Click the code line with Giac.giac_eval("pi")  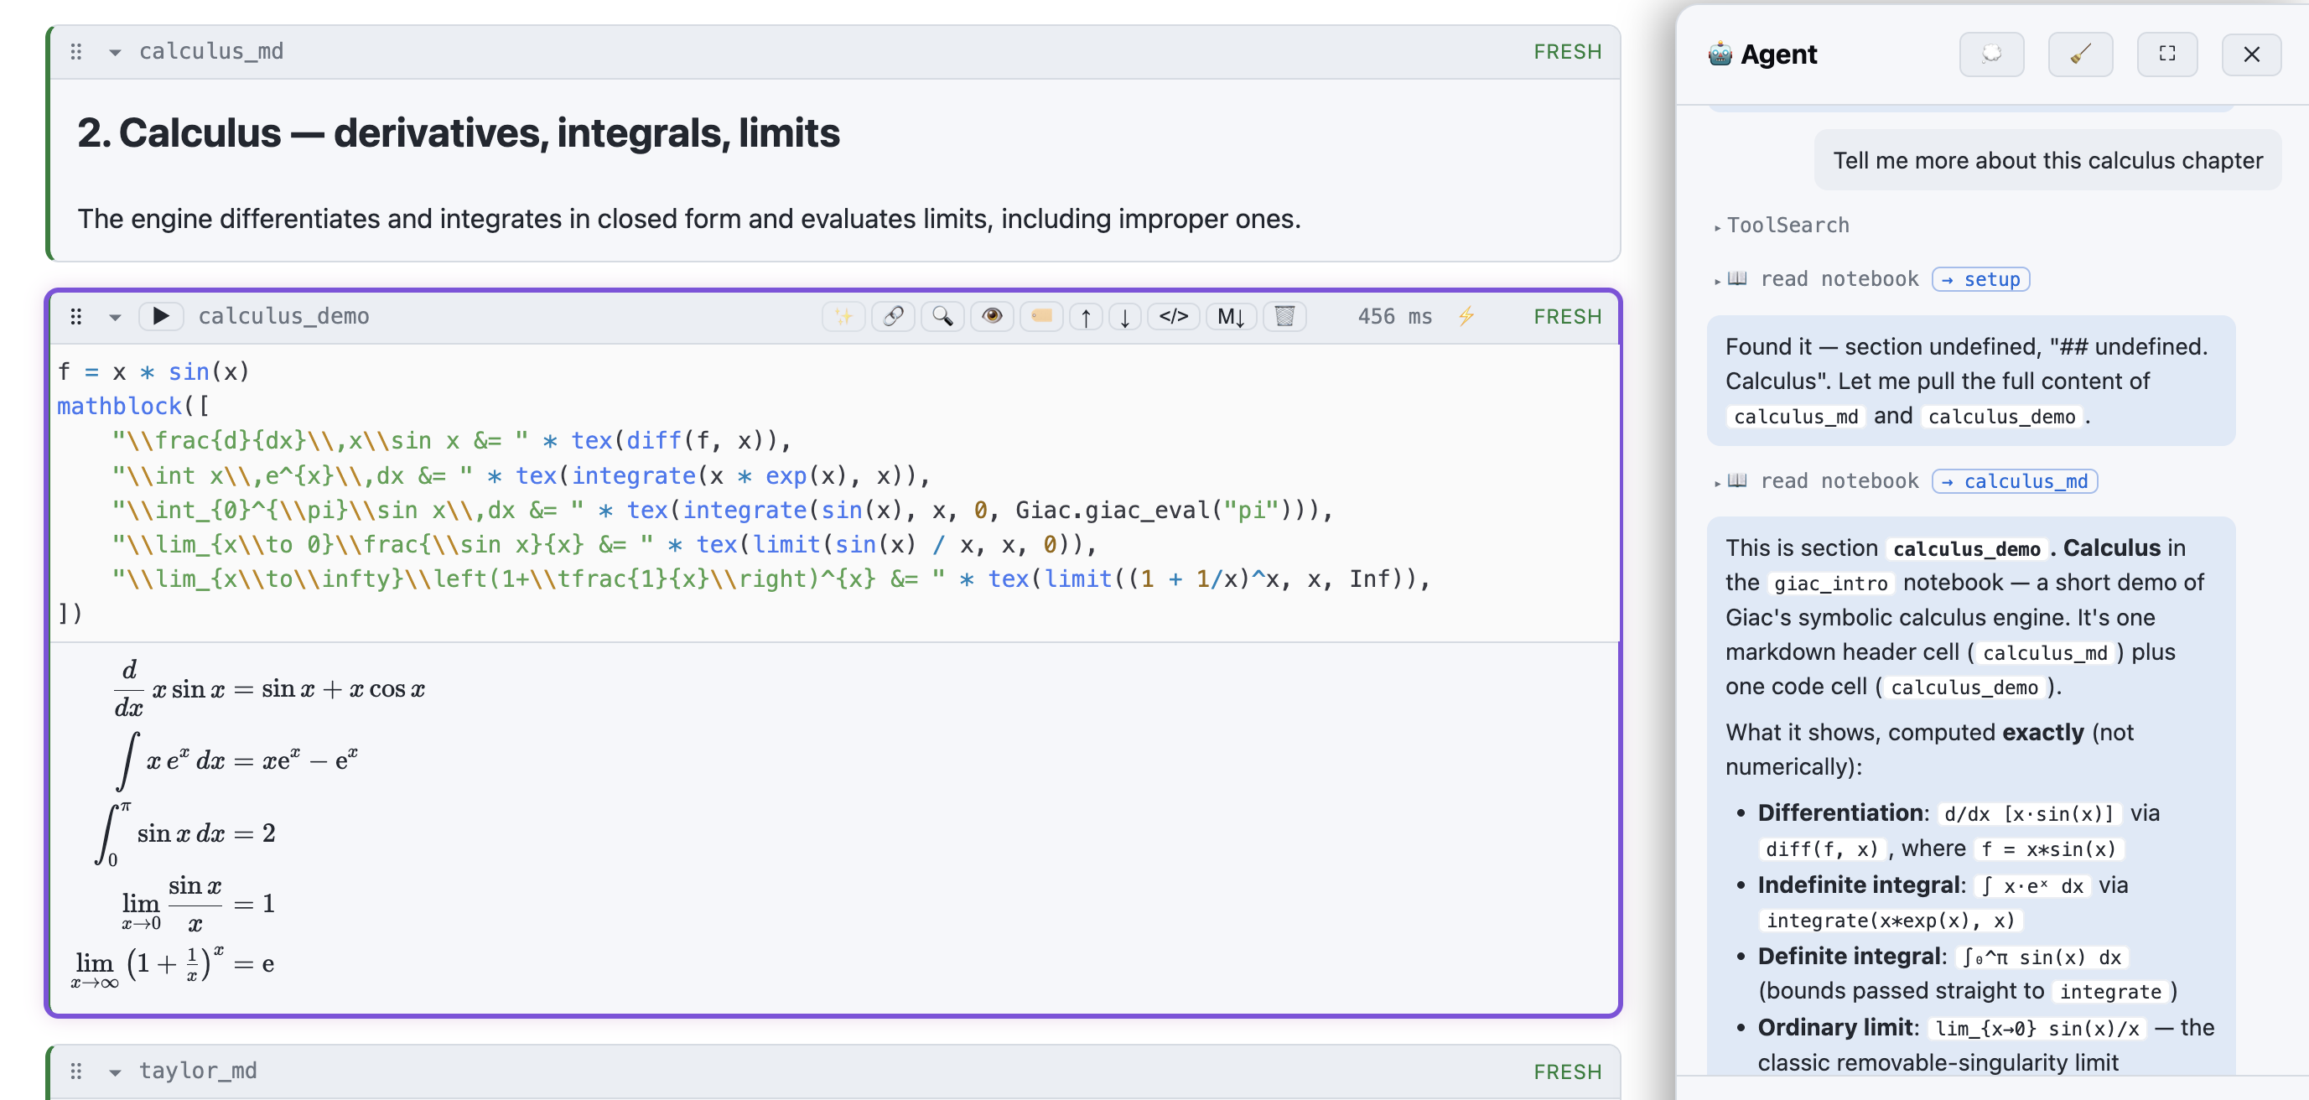click(723, 510)
